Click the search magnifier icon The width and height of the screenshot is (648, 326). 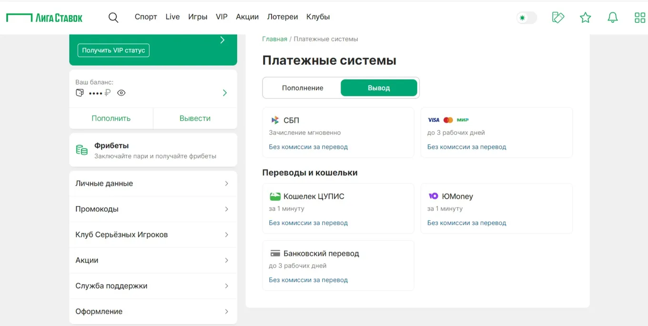point(113,18)
